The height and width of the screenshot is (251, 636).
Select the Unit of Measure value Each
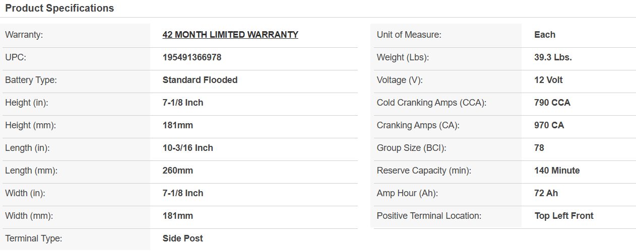point(545,35)
